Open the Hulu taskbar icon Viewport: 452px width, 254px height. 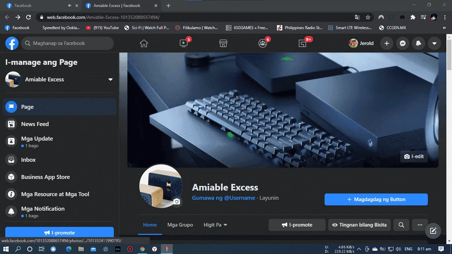(118, 249)
